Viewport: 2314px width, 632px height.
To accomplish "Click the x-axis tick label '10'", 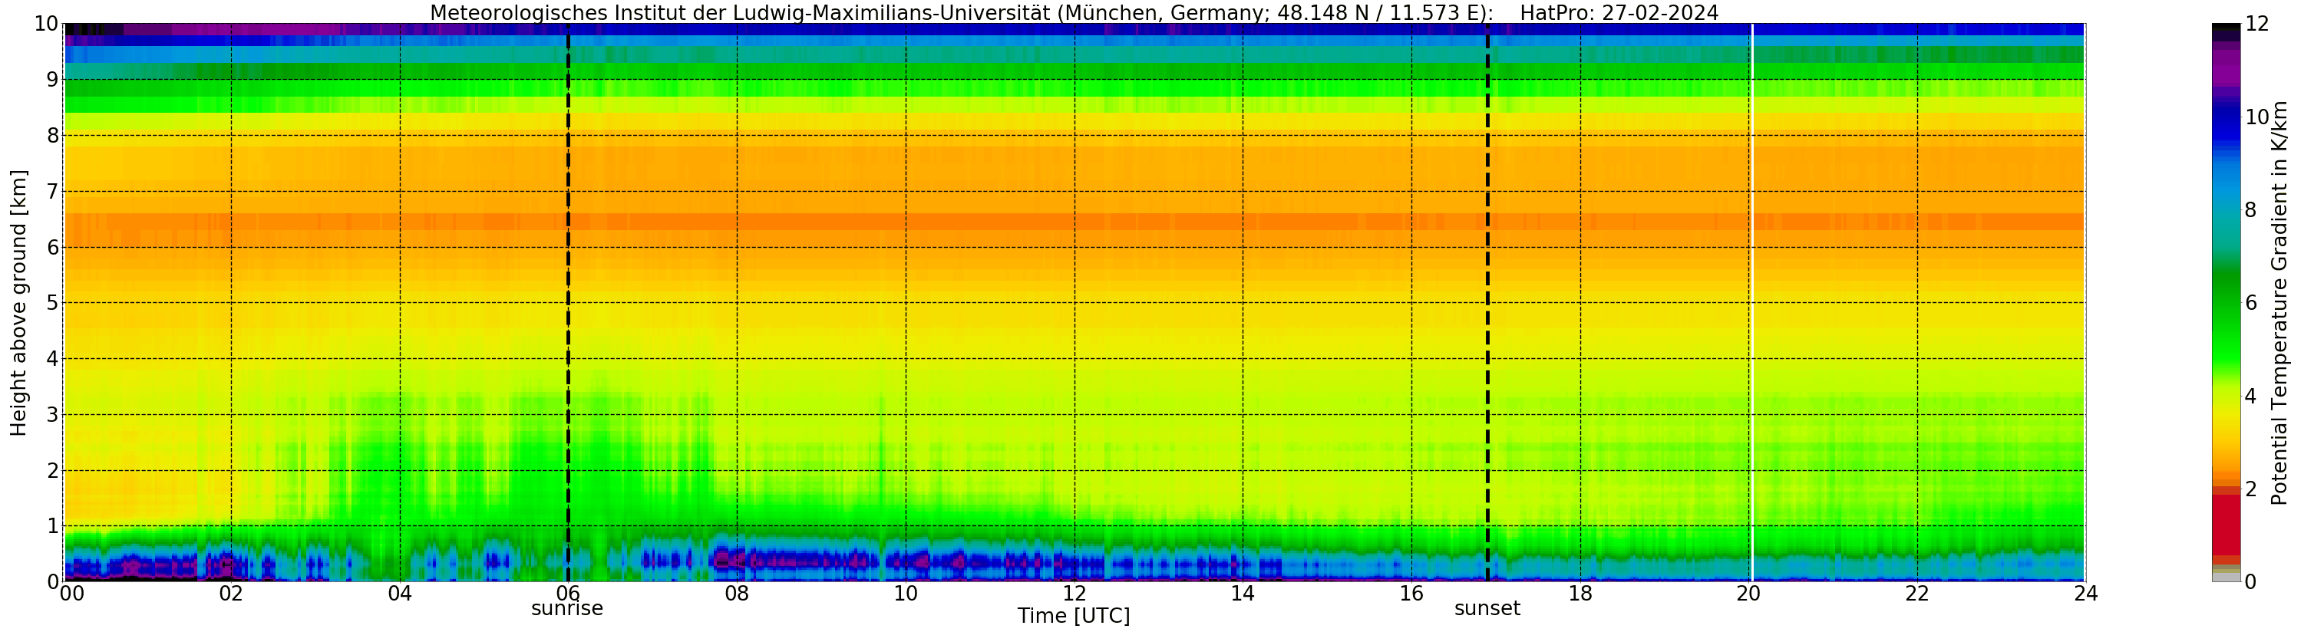I will tap(906, 594).
